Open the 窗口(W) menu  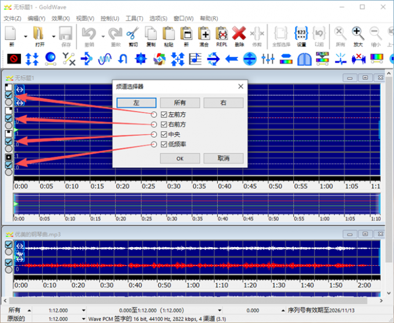point(184,19)
